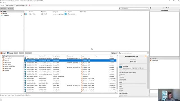This screenshot has width=180, height=101.
Task: Switch to the Vault Accounts tab
Action: point(10,5)
